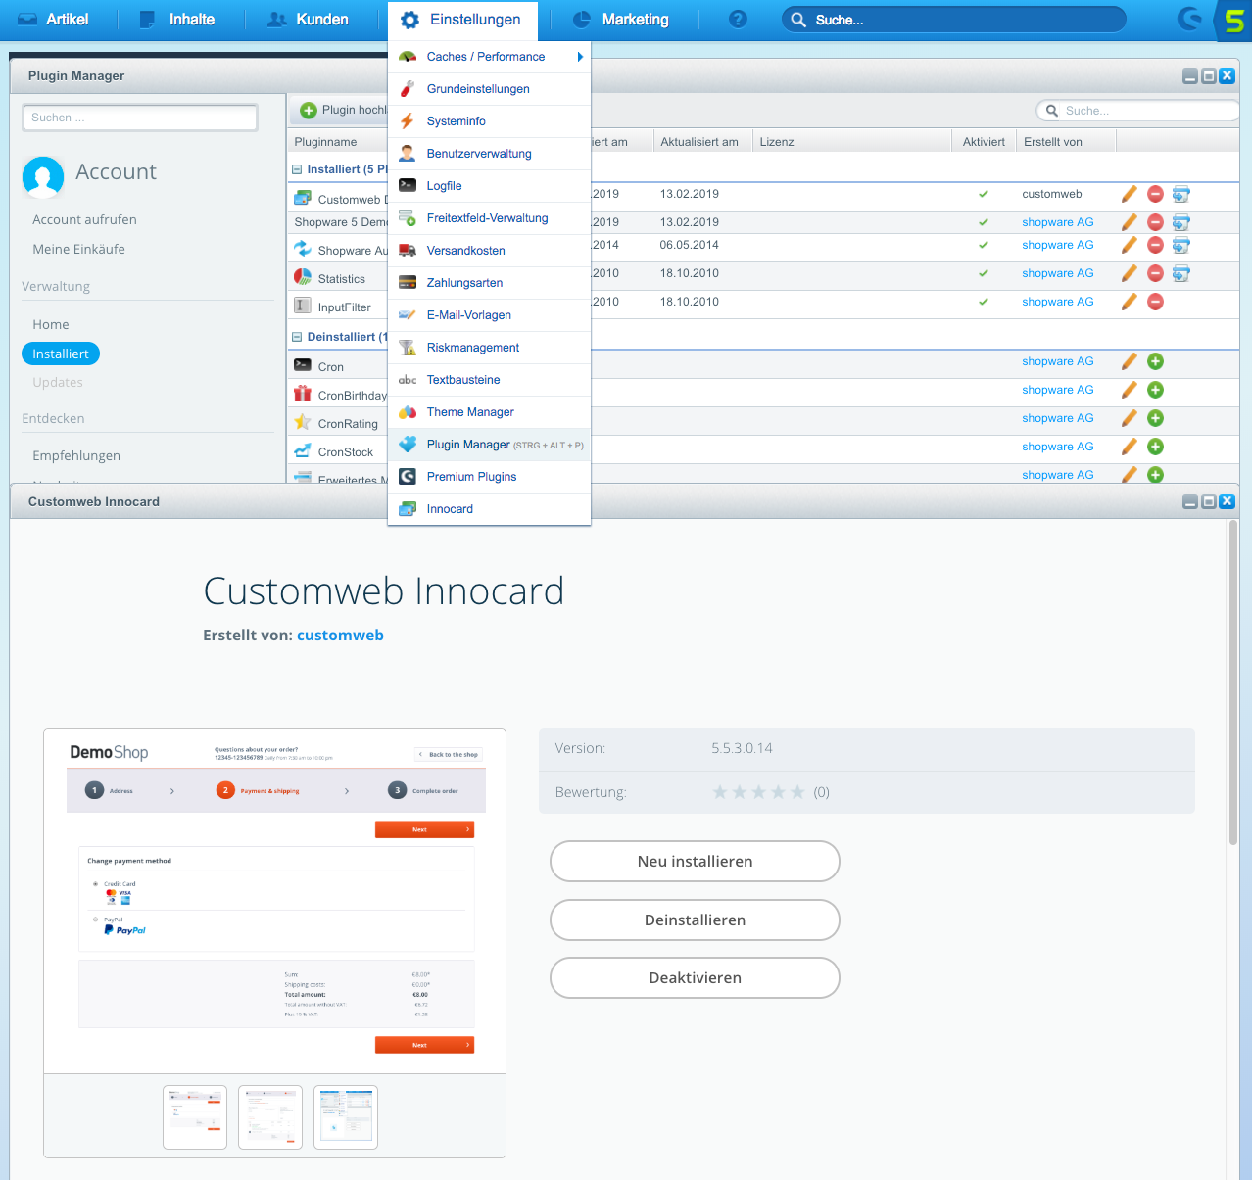Open the Artikel top menu
1252x1180 pixels.
[54, 20]
